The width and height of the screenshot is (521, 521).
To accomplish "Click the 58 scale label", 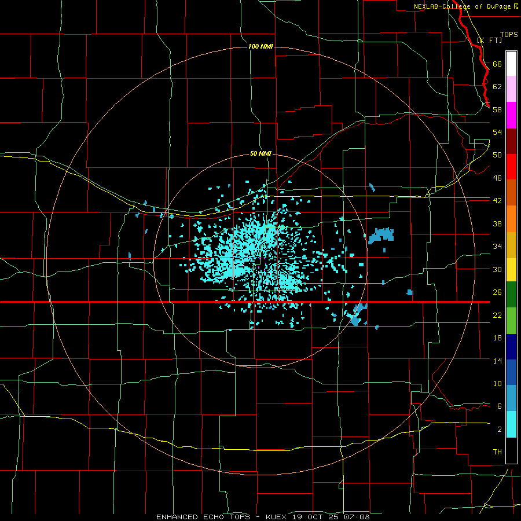I will pyautogui.click(x=497, y=109).
